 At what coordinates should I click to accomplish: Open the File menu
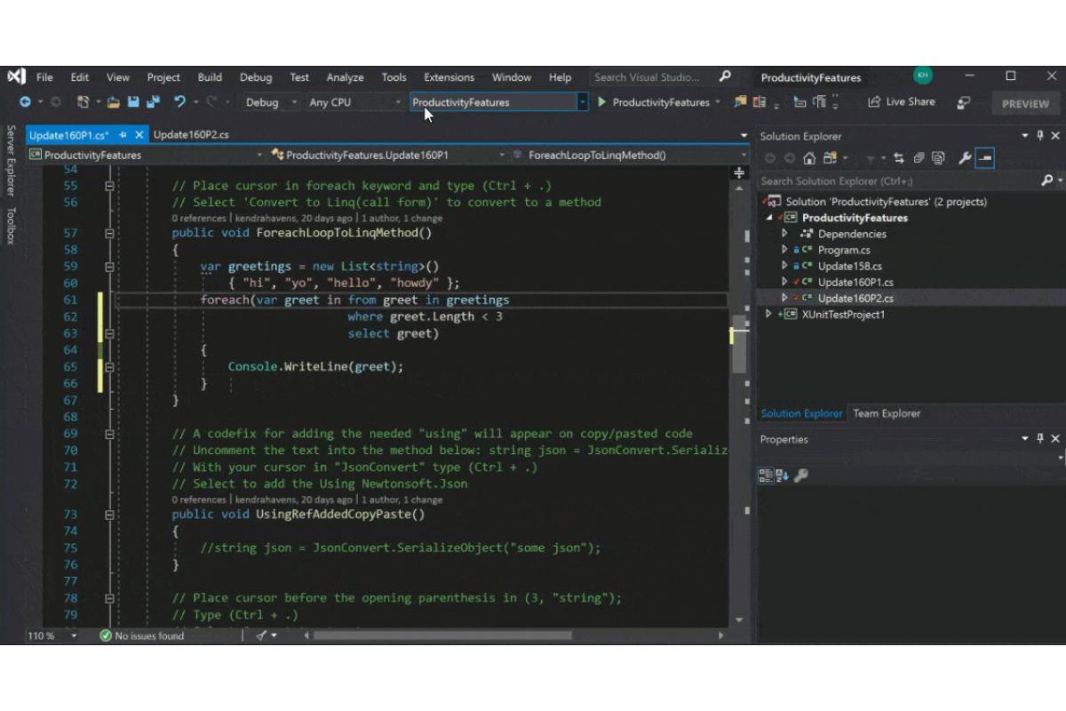pos(44,77)
